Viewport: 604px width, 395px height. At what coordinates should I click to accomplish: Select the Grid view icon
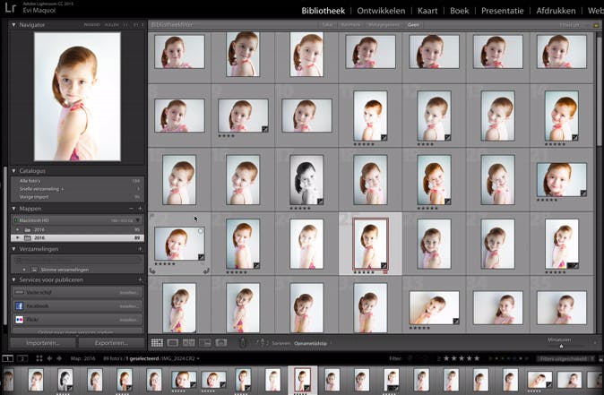tap(157, 343)
